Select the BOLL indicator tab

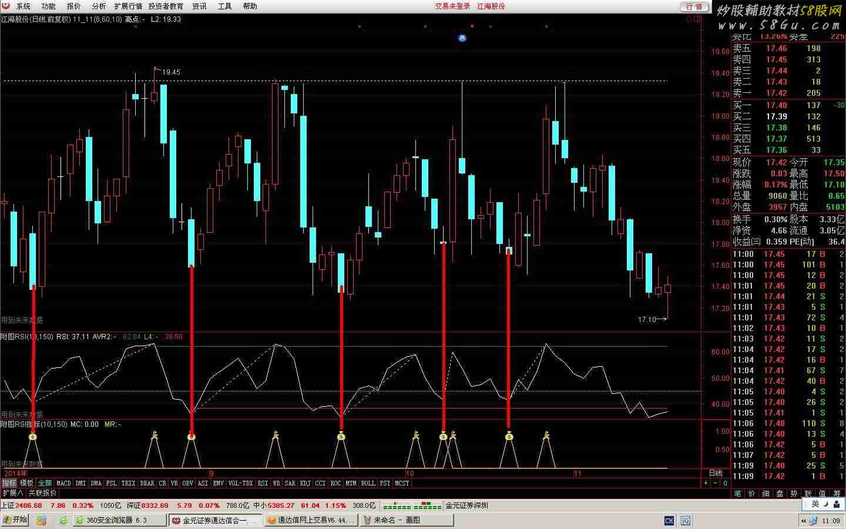tap(368, 483)
